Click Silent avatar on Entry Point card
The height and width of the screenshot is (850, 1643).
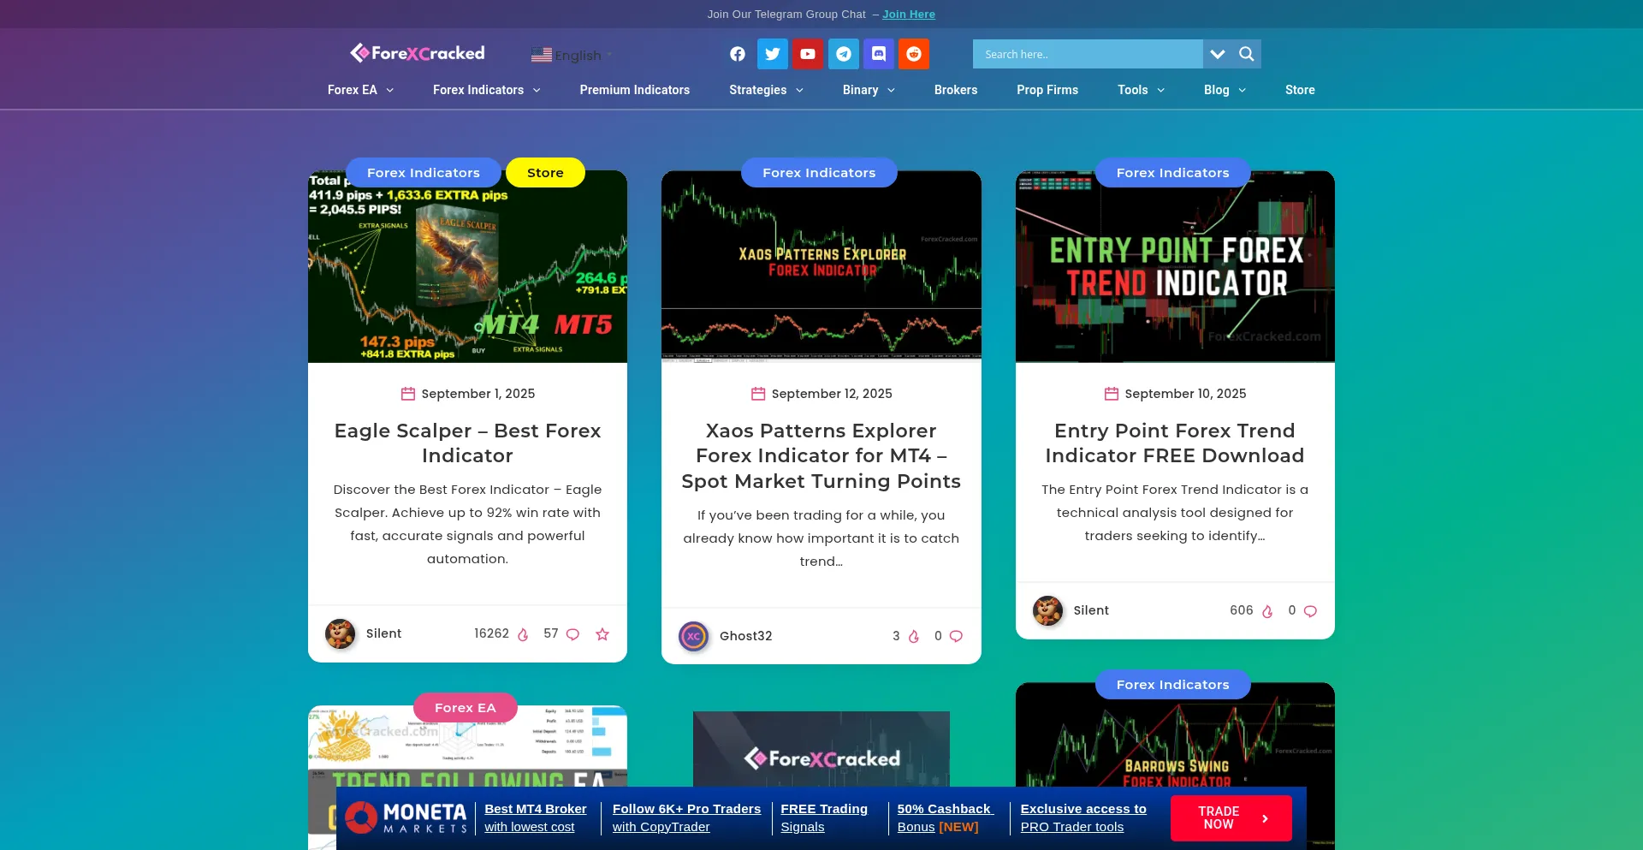tap(1048, 610)
